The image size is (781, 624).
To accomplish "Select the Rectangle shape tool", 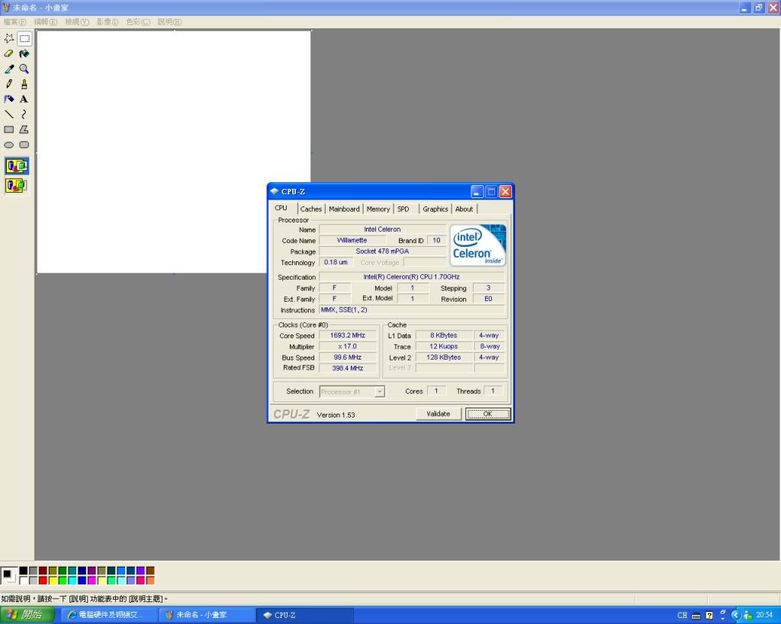I will [9, 130].
